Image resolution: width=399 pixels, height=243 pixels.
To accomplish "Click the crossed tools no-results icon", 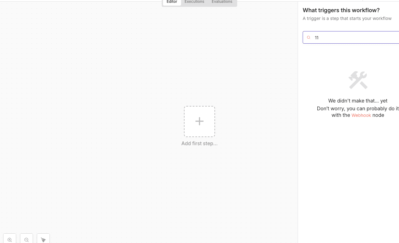I will [358, 80].
